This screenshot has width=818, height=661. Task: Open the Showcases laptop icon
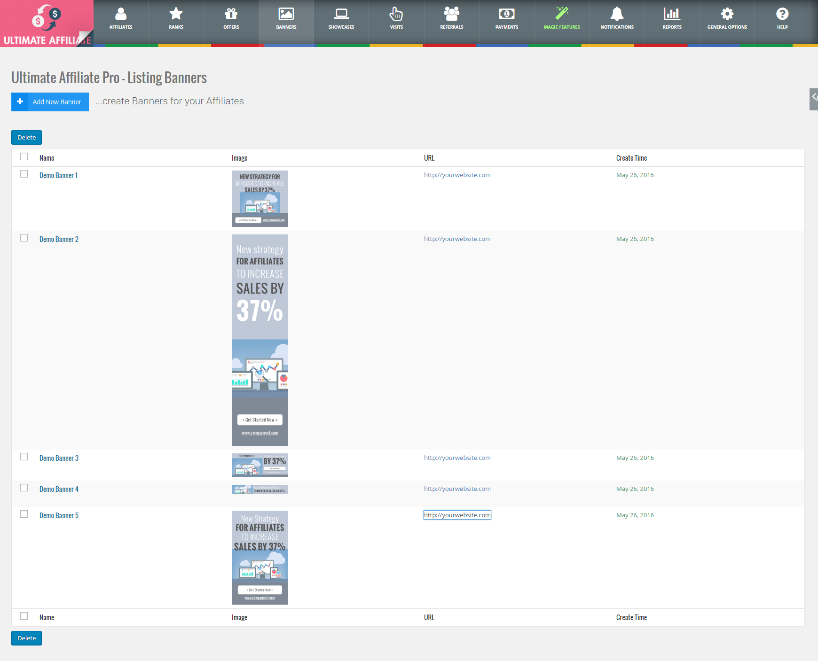point(341,14)
